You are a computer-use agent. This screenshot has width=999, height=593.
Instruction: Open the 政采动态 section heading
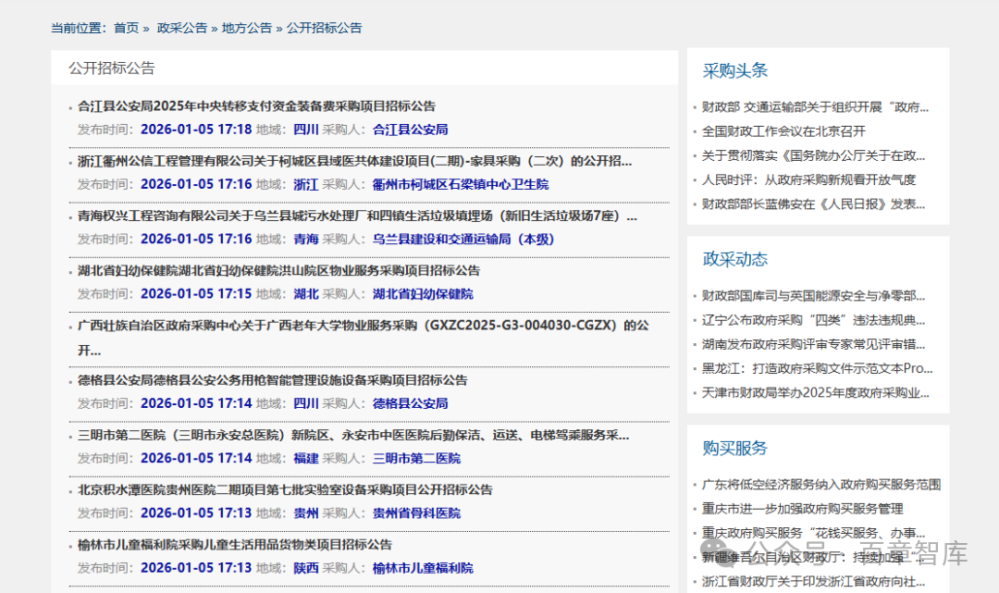coord(734,259)
